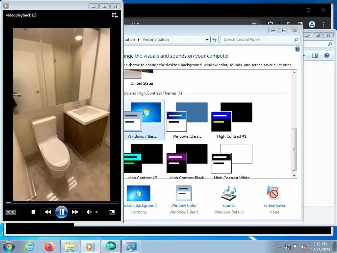Expand the address bar history dropdown
This screenshot has width=337, height=253.
tap(207, 40)
